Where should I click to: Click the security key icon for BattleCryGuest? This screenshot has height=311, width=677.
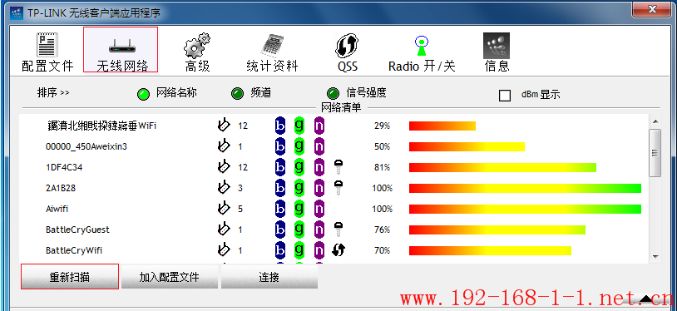(339, 230)
